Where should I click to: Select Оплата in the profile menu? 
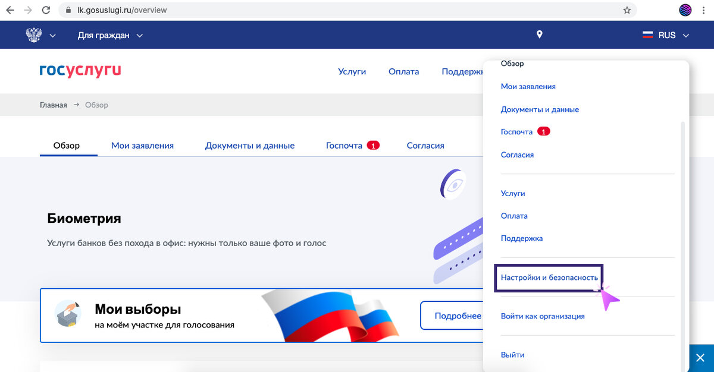514,216
